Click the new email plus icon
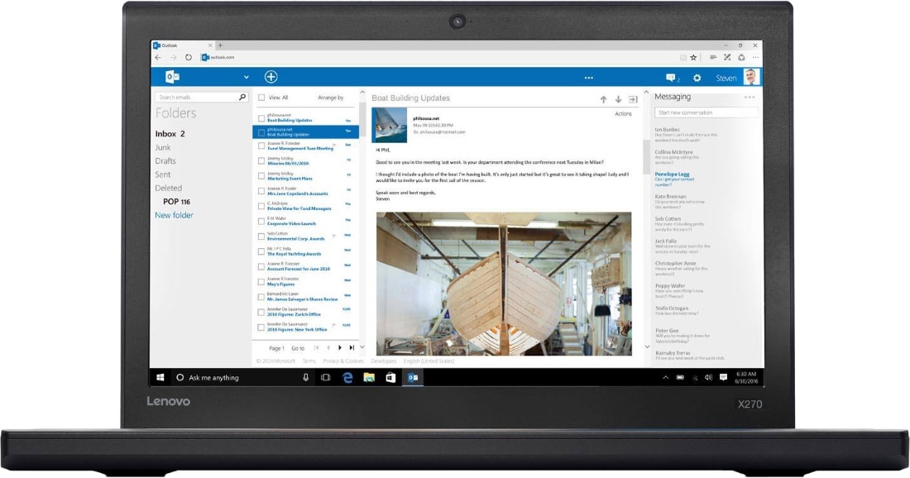Viewport: 910px width, 478px height. (x=271, y=77)
